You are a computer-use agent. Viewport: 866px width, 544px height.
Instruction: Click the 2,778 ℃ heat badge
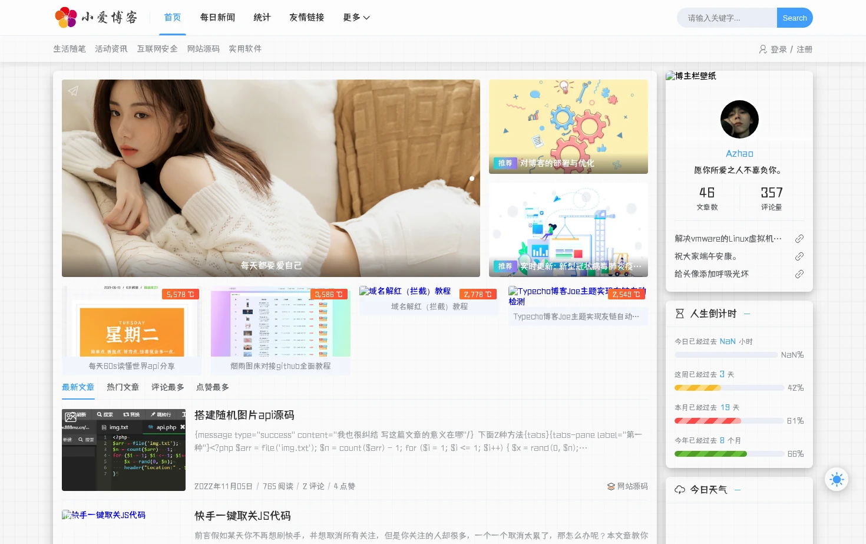pyautogui.click(x=478, y=294)
